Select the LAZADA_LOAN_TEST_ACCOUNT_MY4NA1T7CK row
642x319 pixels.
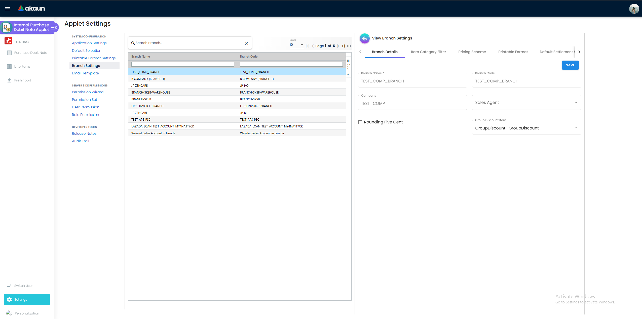coord(237,126)
